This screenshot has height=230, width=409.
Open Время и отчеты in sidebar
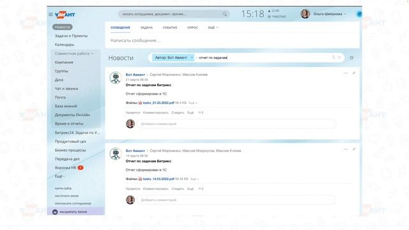point(69,123)
